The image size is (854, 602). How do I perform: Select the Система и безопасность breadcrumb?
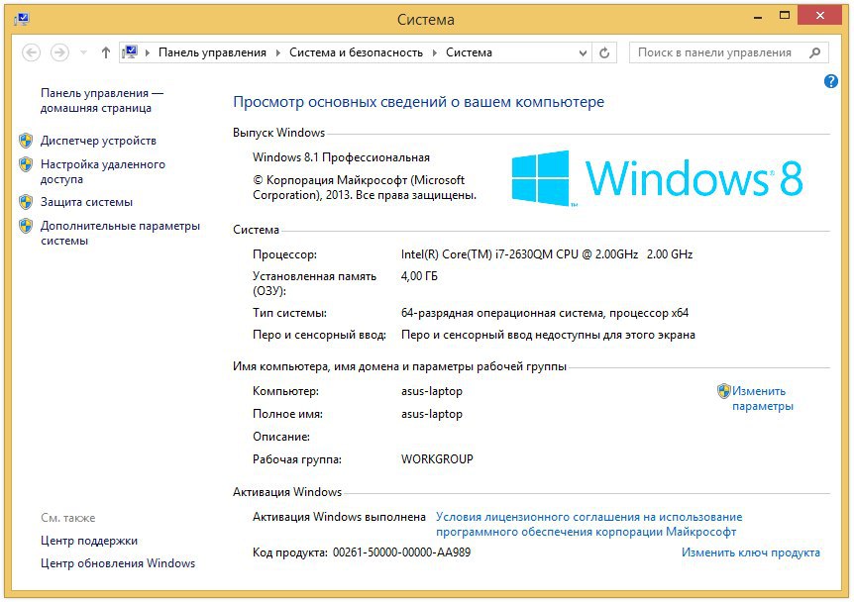(x=356, y=52)
